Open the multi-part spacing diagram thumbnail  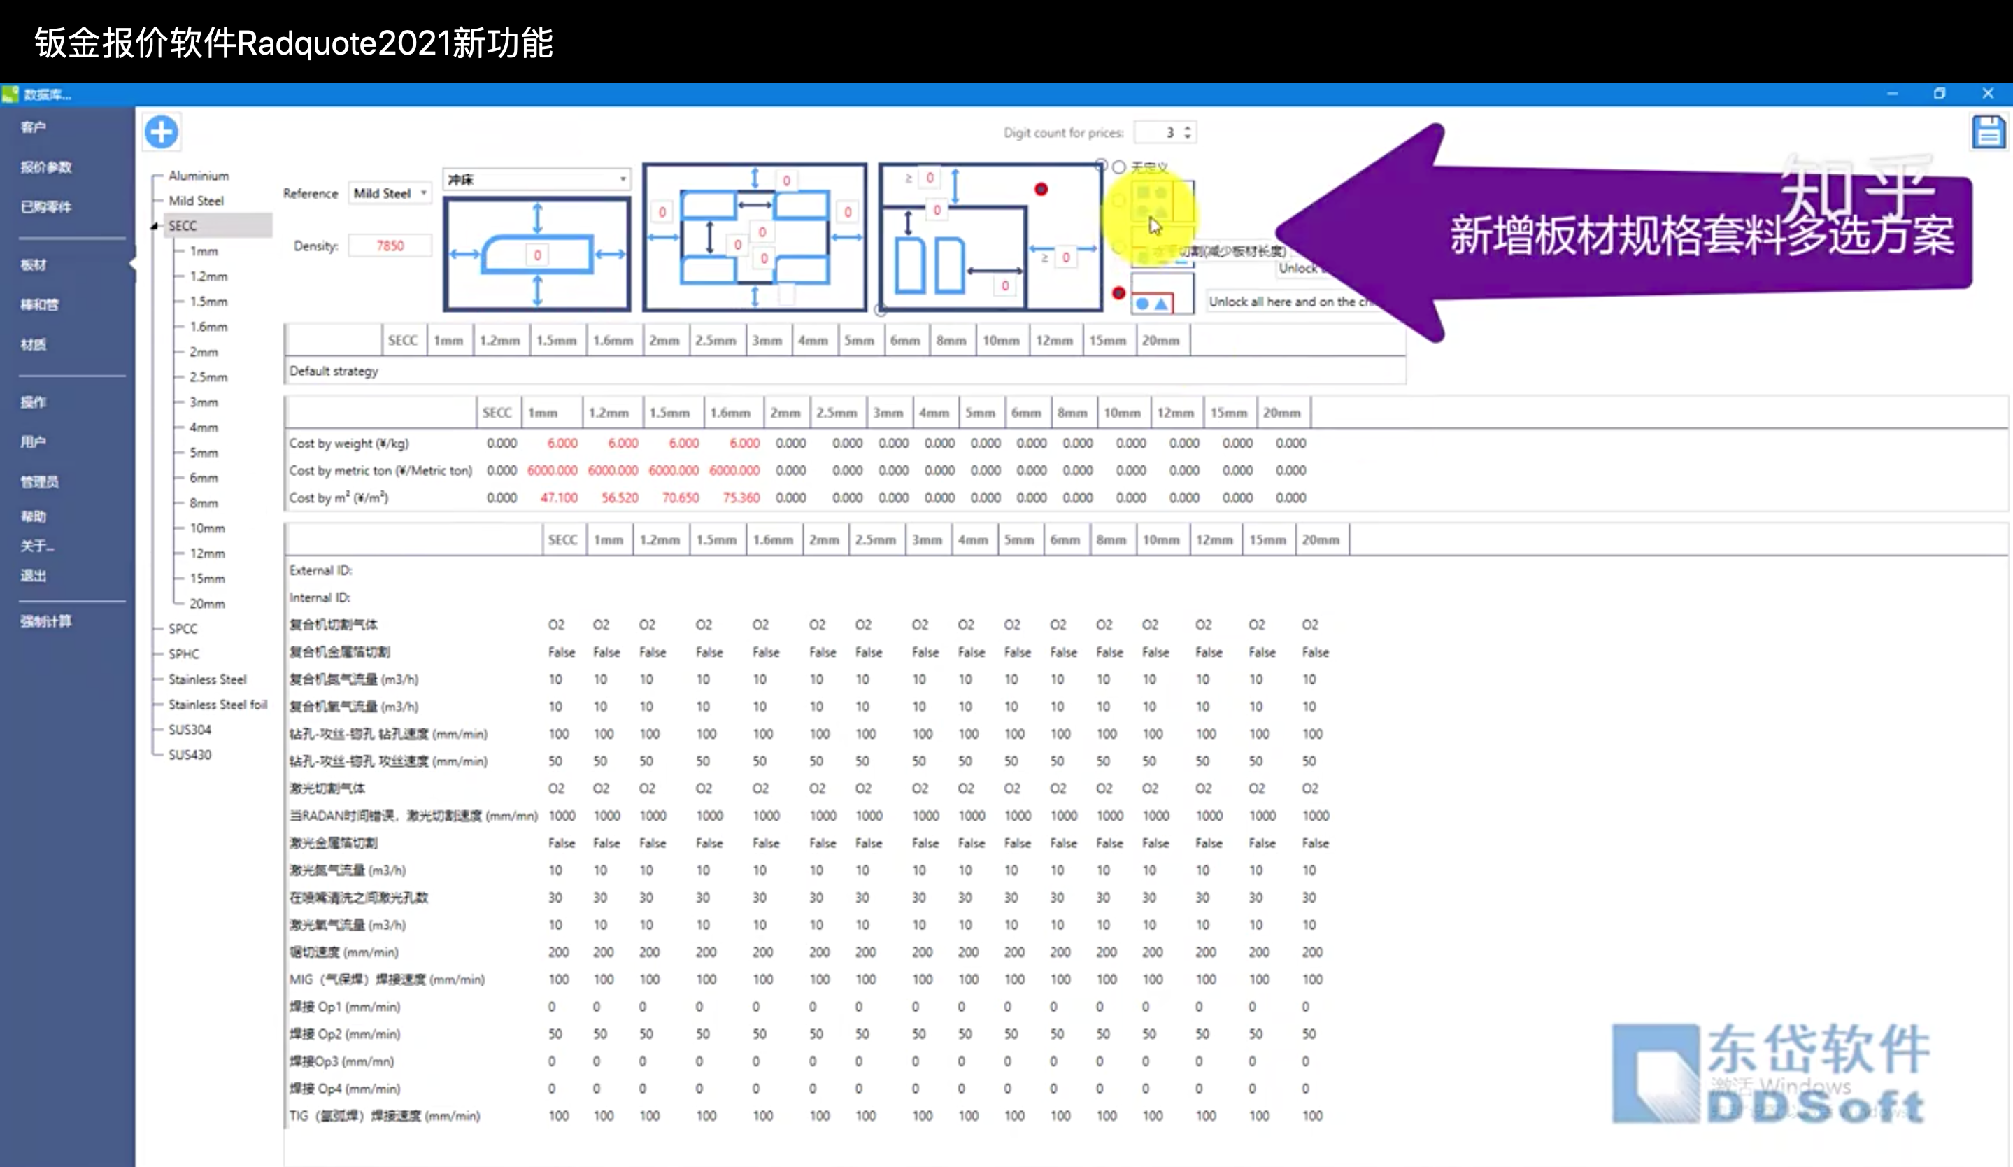tap(755, 237)
